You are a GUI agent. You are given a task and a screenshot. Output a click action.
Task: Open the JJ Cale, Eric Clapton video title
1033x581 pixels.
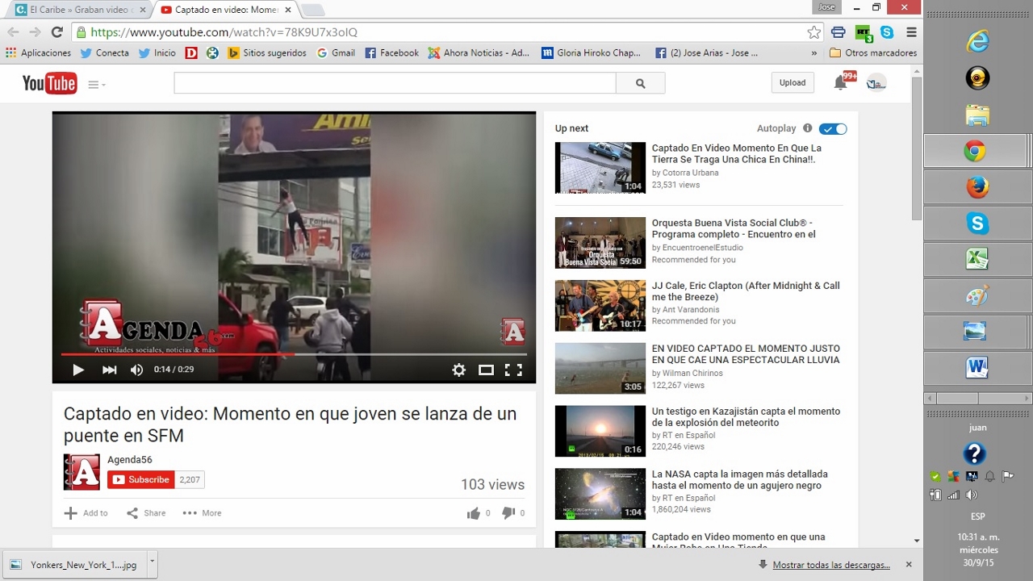[x=746, y=291]
